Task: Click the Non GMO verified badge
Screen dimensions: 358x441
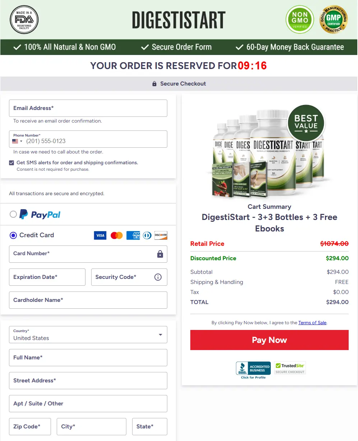Action: click(299, 19)
